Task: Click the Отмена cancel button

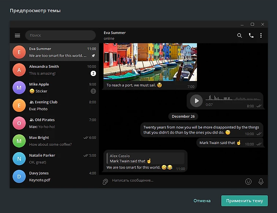Action: (202, 201)
